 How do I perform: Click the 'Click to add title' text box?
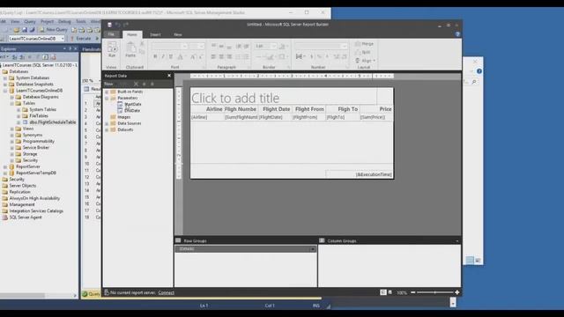click(284, 98)
